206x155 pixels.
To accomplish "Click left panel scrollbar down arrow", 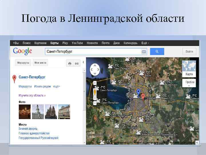I will pyautogui.click(x=84, y=143).
